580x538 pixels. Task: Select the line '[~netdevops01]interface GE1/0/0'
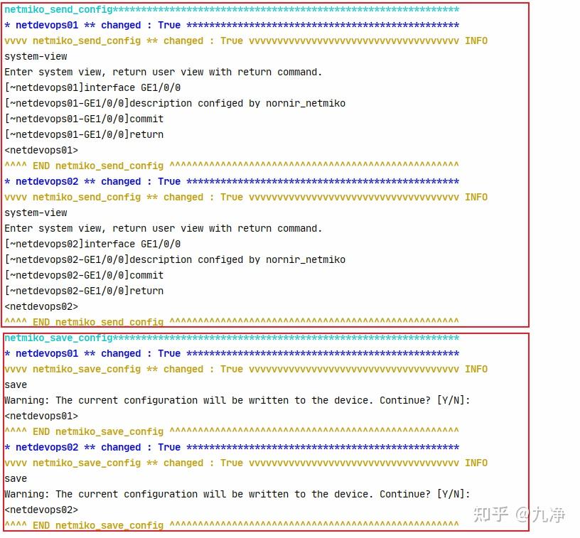tap(92, 88)
